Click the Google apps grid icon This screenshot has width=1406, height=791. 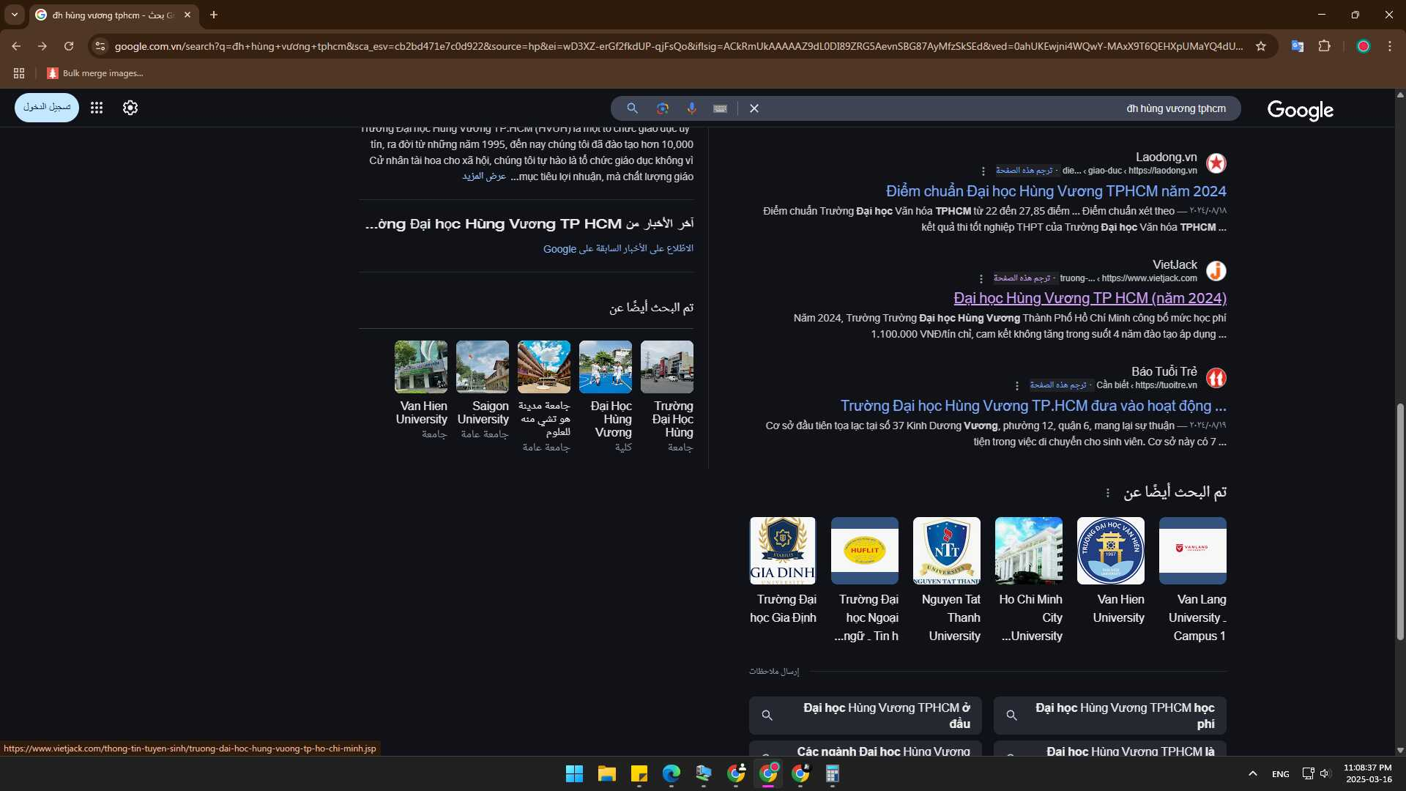coord(96,108)
